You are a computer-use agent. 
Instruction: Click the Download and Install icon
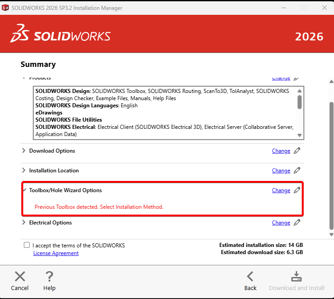pyautogui.click(x=296, y=277)
